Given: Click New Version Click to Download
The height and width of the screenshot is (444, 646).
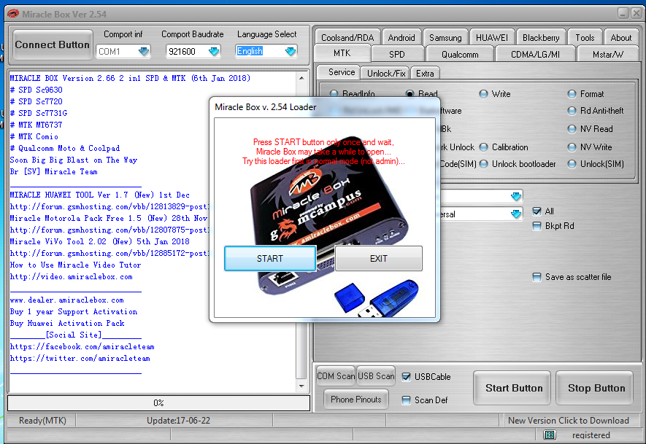Looking at the screenshot, I should 568,421.
